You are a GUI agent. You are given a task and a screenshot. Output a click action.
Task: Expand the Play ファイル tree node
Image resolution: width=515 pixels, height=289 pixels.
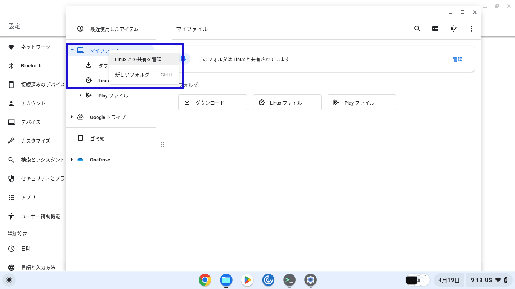coord(80,96)
